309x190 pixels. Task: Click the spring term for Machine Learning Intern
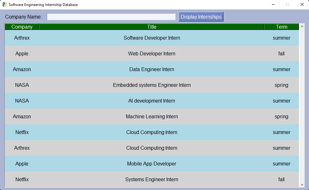(x=281, y=116)
